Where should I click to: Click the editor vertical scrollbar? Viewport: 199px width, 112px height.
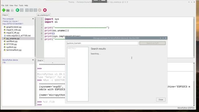point(194,37)
